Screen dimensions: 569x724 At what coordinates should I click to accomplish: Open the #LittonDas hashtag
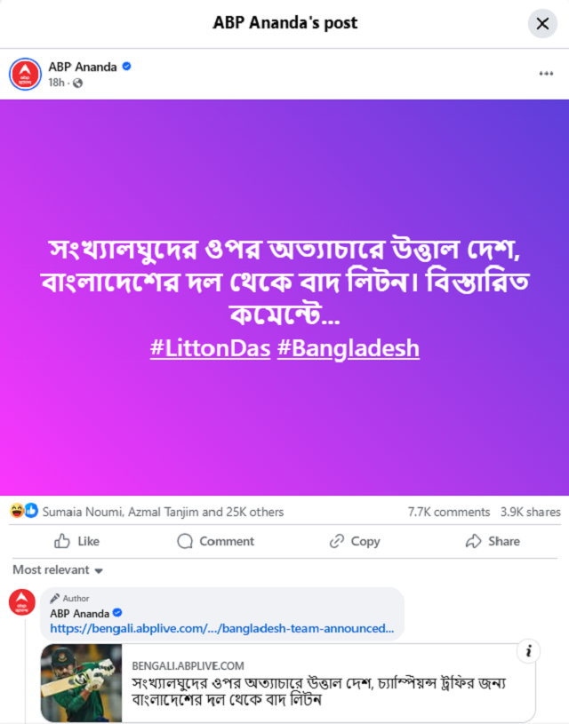pyautogui.click(x=211, y=348)
